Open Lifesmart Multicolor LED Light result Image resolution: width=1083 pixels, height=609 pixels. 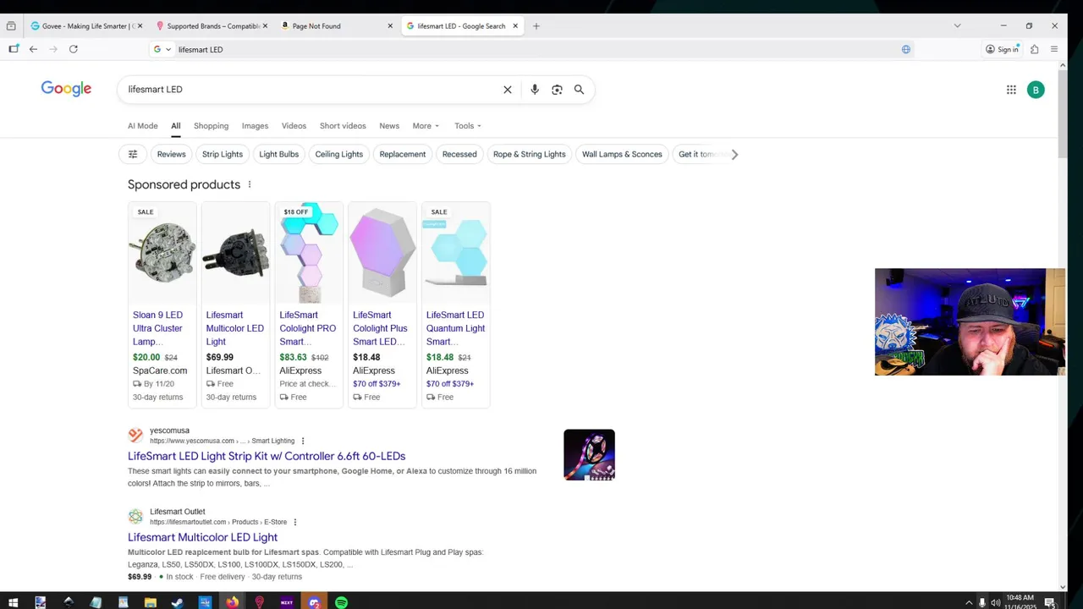pyautogui.click(x=202, y=537)
